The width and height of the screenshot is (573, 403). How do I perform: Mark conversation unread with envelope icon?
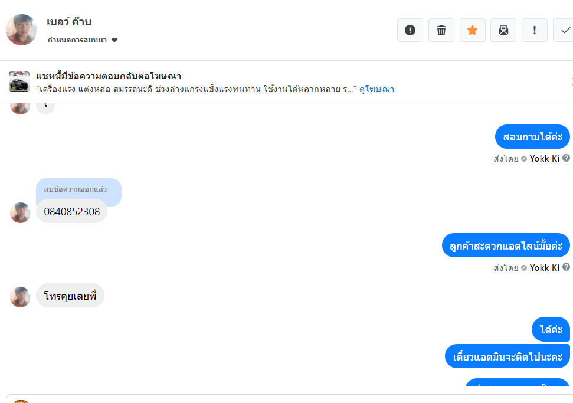click(x=503, y=30)
